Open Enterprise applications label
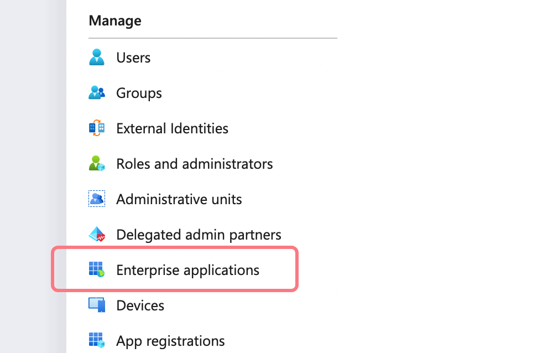 [x=187, y=270]
